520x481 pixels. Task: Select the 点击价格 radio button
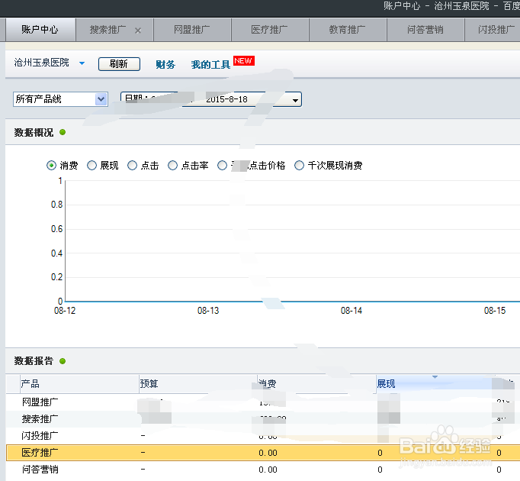point(222,166)
